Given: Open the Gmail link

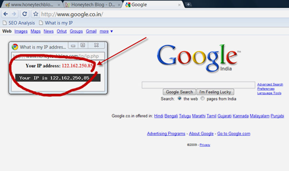Looking at the screenshot, I should click(x=91, y=31).
